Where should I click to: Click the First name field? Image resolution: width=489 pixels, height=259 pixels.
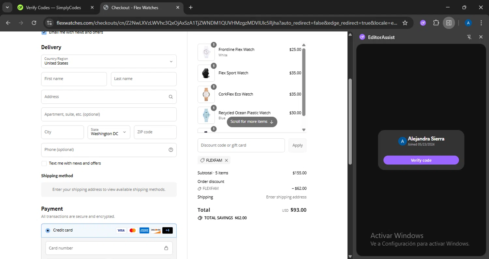pos(74,79)
